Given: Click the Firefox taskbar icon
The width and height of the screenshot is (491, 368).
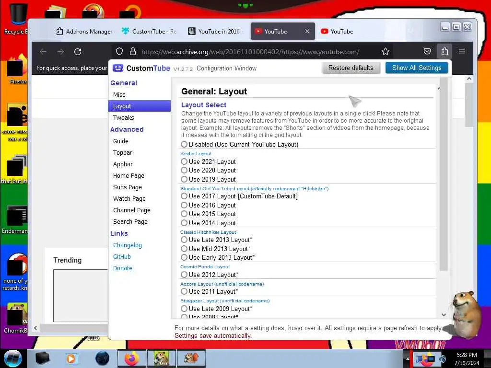Looking at the screenshot, I should [x=131, y=358].
